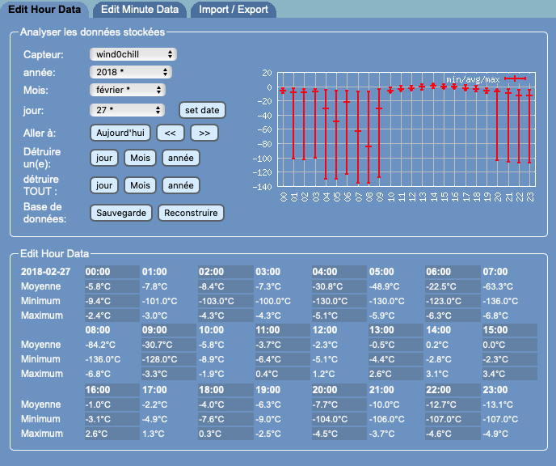Open the année 2018 dropdown
The image size is (556, 466).
point(130,72)
